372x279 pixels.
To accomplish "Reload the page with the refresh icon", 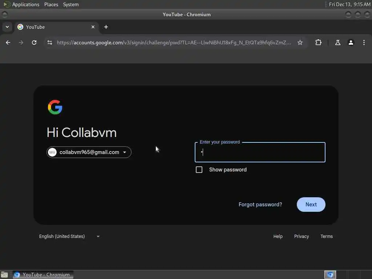I will coord(34,43).
